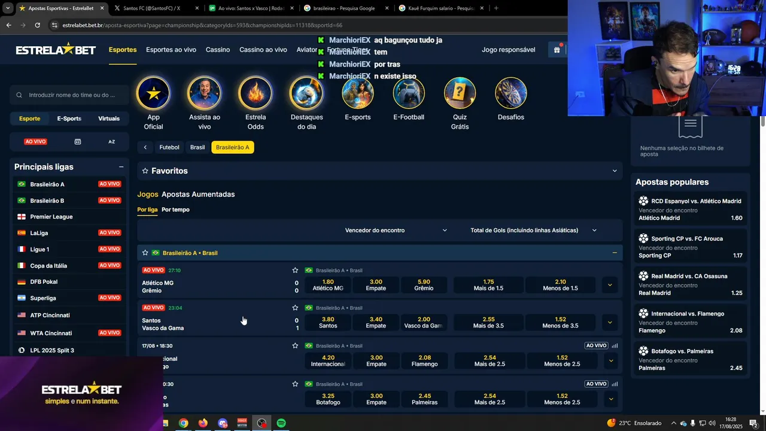Collapse Brasileirão A • Brasil league group
Image resolution: width=766 pixels, height=431 pixels.
click(x=614, y=253)
